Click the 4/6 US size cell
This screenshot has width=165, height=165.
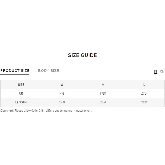(62, 94)
